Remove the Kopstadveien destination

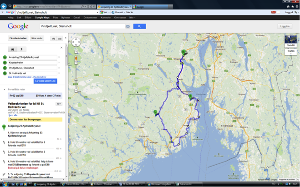59,63
